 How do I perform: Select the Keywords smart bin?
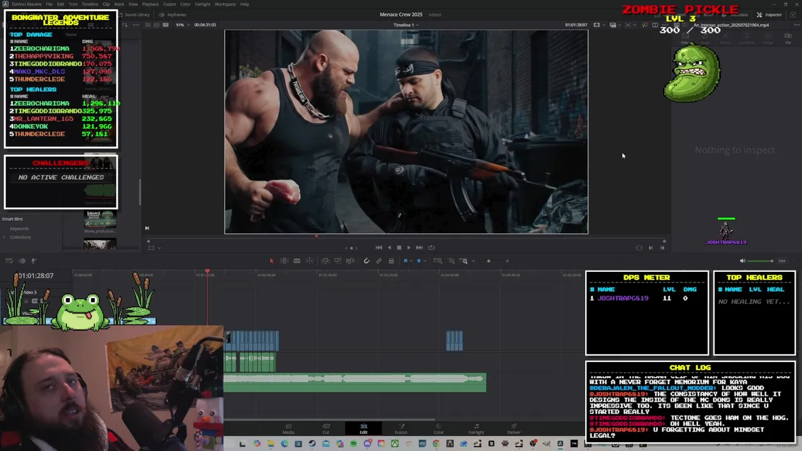pyautogui.click(x=19, y=229)
